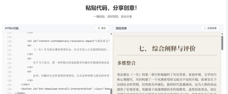Click preview paragraph starting 莫泊桑在《一生》

167,84
